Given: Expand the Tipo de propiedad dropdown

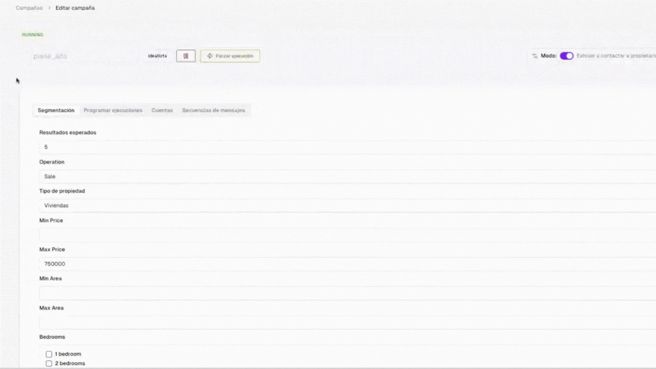Looking at the screenshot, I should [342, 206].
